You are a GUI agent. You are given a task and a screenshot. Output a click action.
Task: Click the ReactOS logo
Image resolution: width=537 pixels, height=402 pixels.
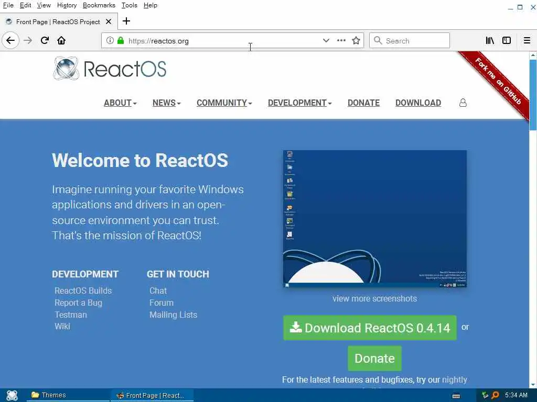[x=110, y=69]
